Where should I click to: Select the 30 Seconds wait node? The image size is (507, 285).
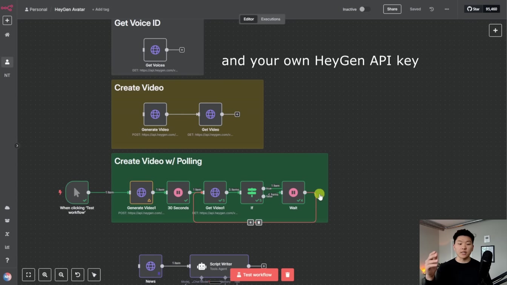tap(178, 193)
